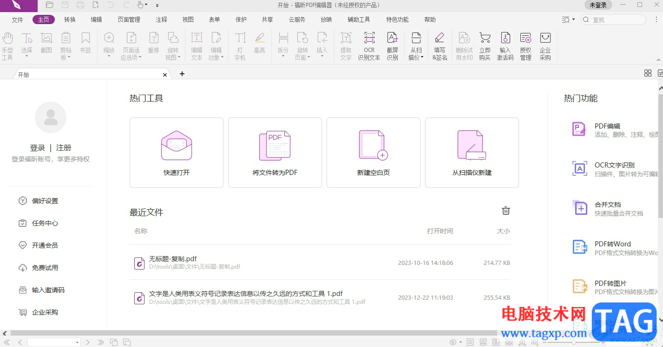This screenshot has width=663, height=347.
Task: Click the Buy Now (立即购买) cart icon
Action: [485, 46]
